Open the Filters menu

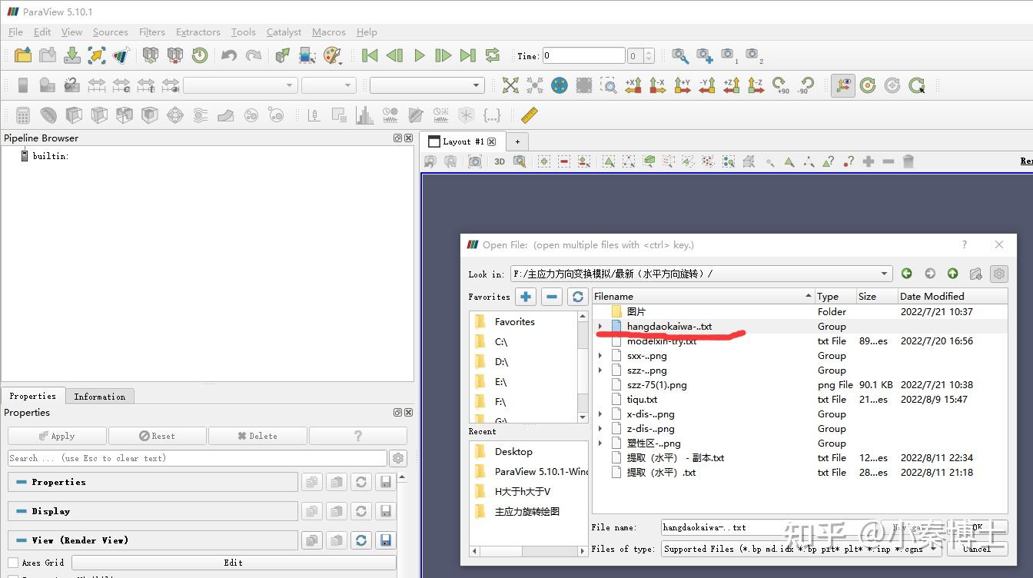point(151,32)
